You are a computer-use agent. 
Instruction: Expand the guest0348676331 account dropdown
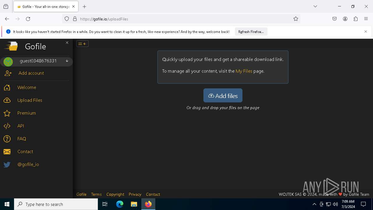coord(67,61)
